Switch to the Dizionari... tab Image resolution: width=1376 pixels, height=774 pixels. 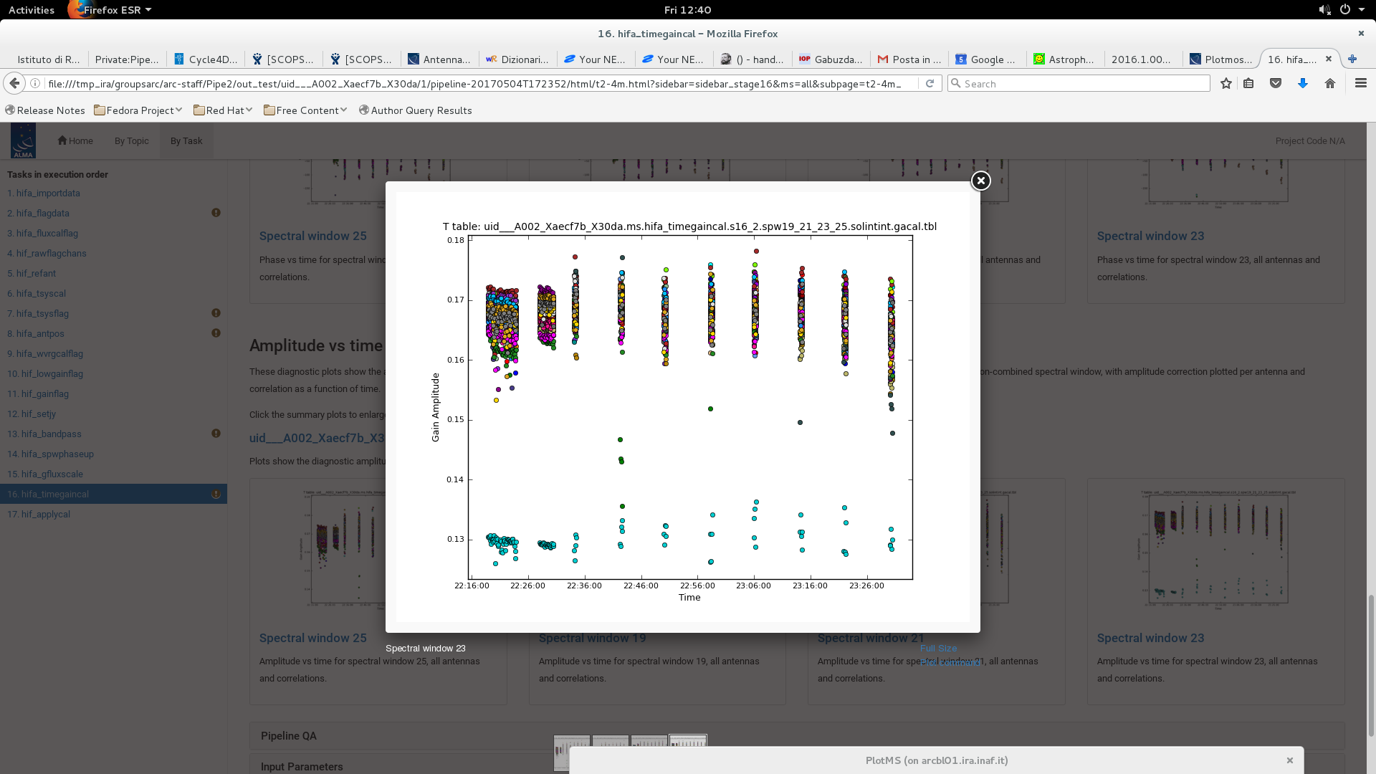(518, 59)
